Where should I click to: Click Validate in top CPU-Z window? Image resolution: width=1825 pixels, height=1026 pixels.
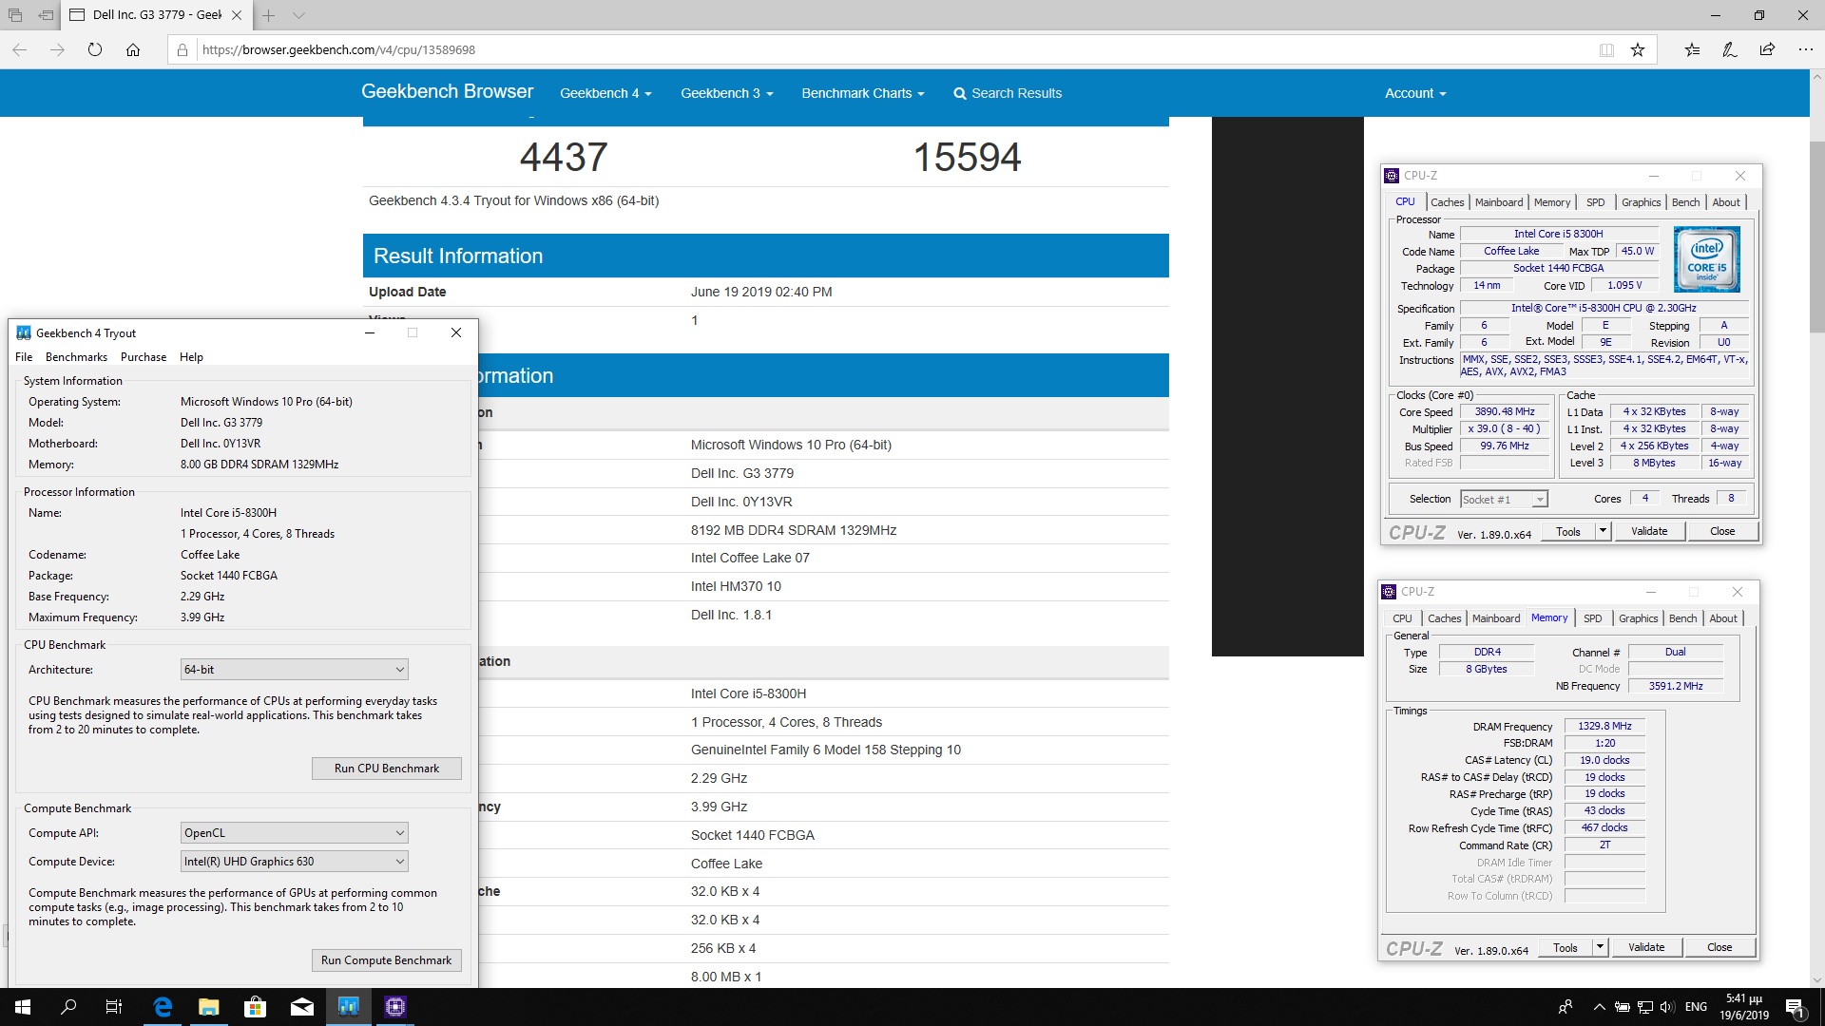coord(1649,532)
